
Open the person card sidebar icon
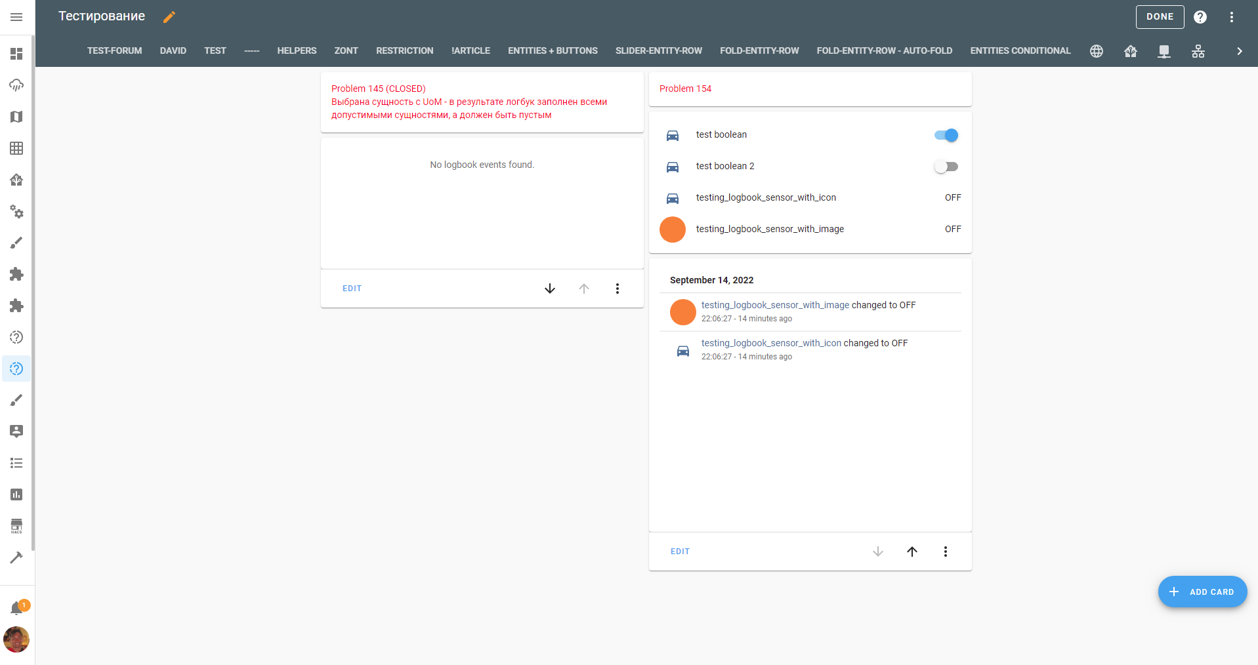[x=16, y=432]
